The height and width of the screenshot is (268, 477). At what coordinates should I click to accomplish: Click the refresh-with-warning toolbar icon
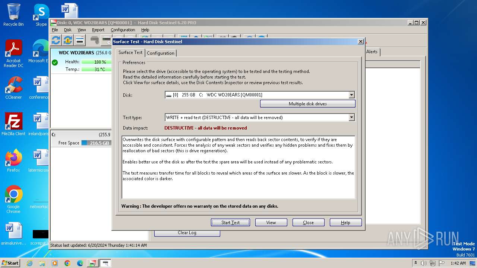point(68,40)
